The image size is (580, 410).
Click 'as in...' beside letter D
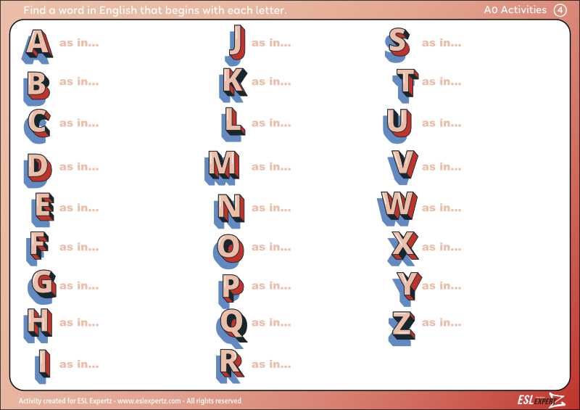(79, 167)
